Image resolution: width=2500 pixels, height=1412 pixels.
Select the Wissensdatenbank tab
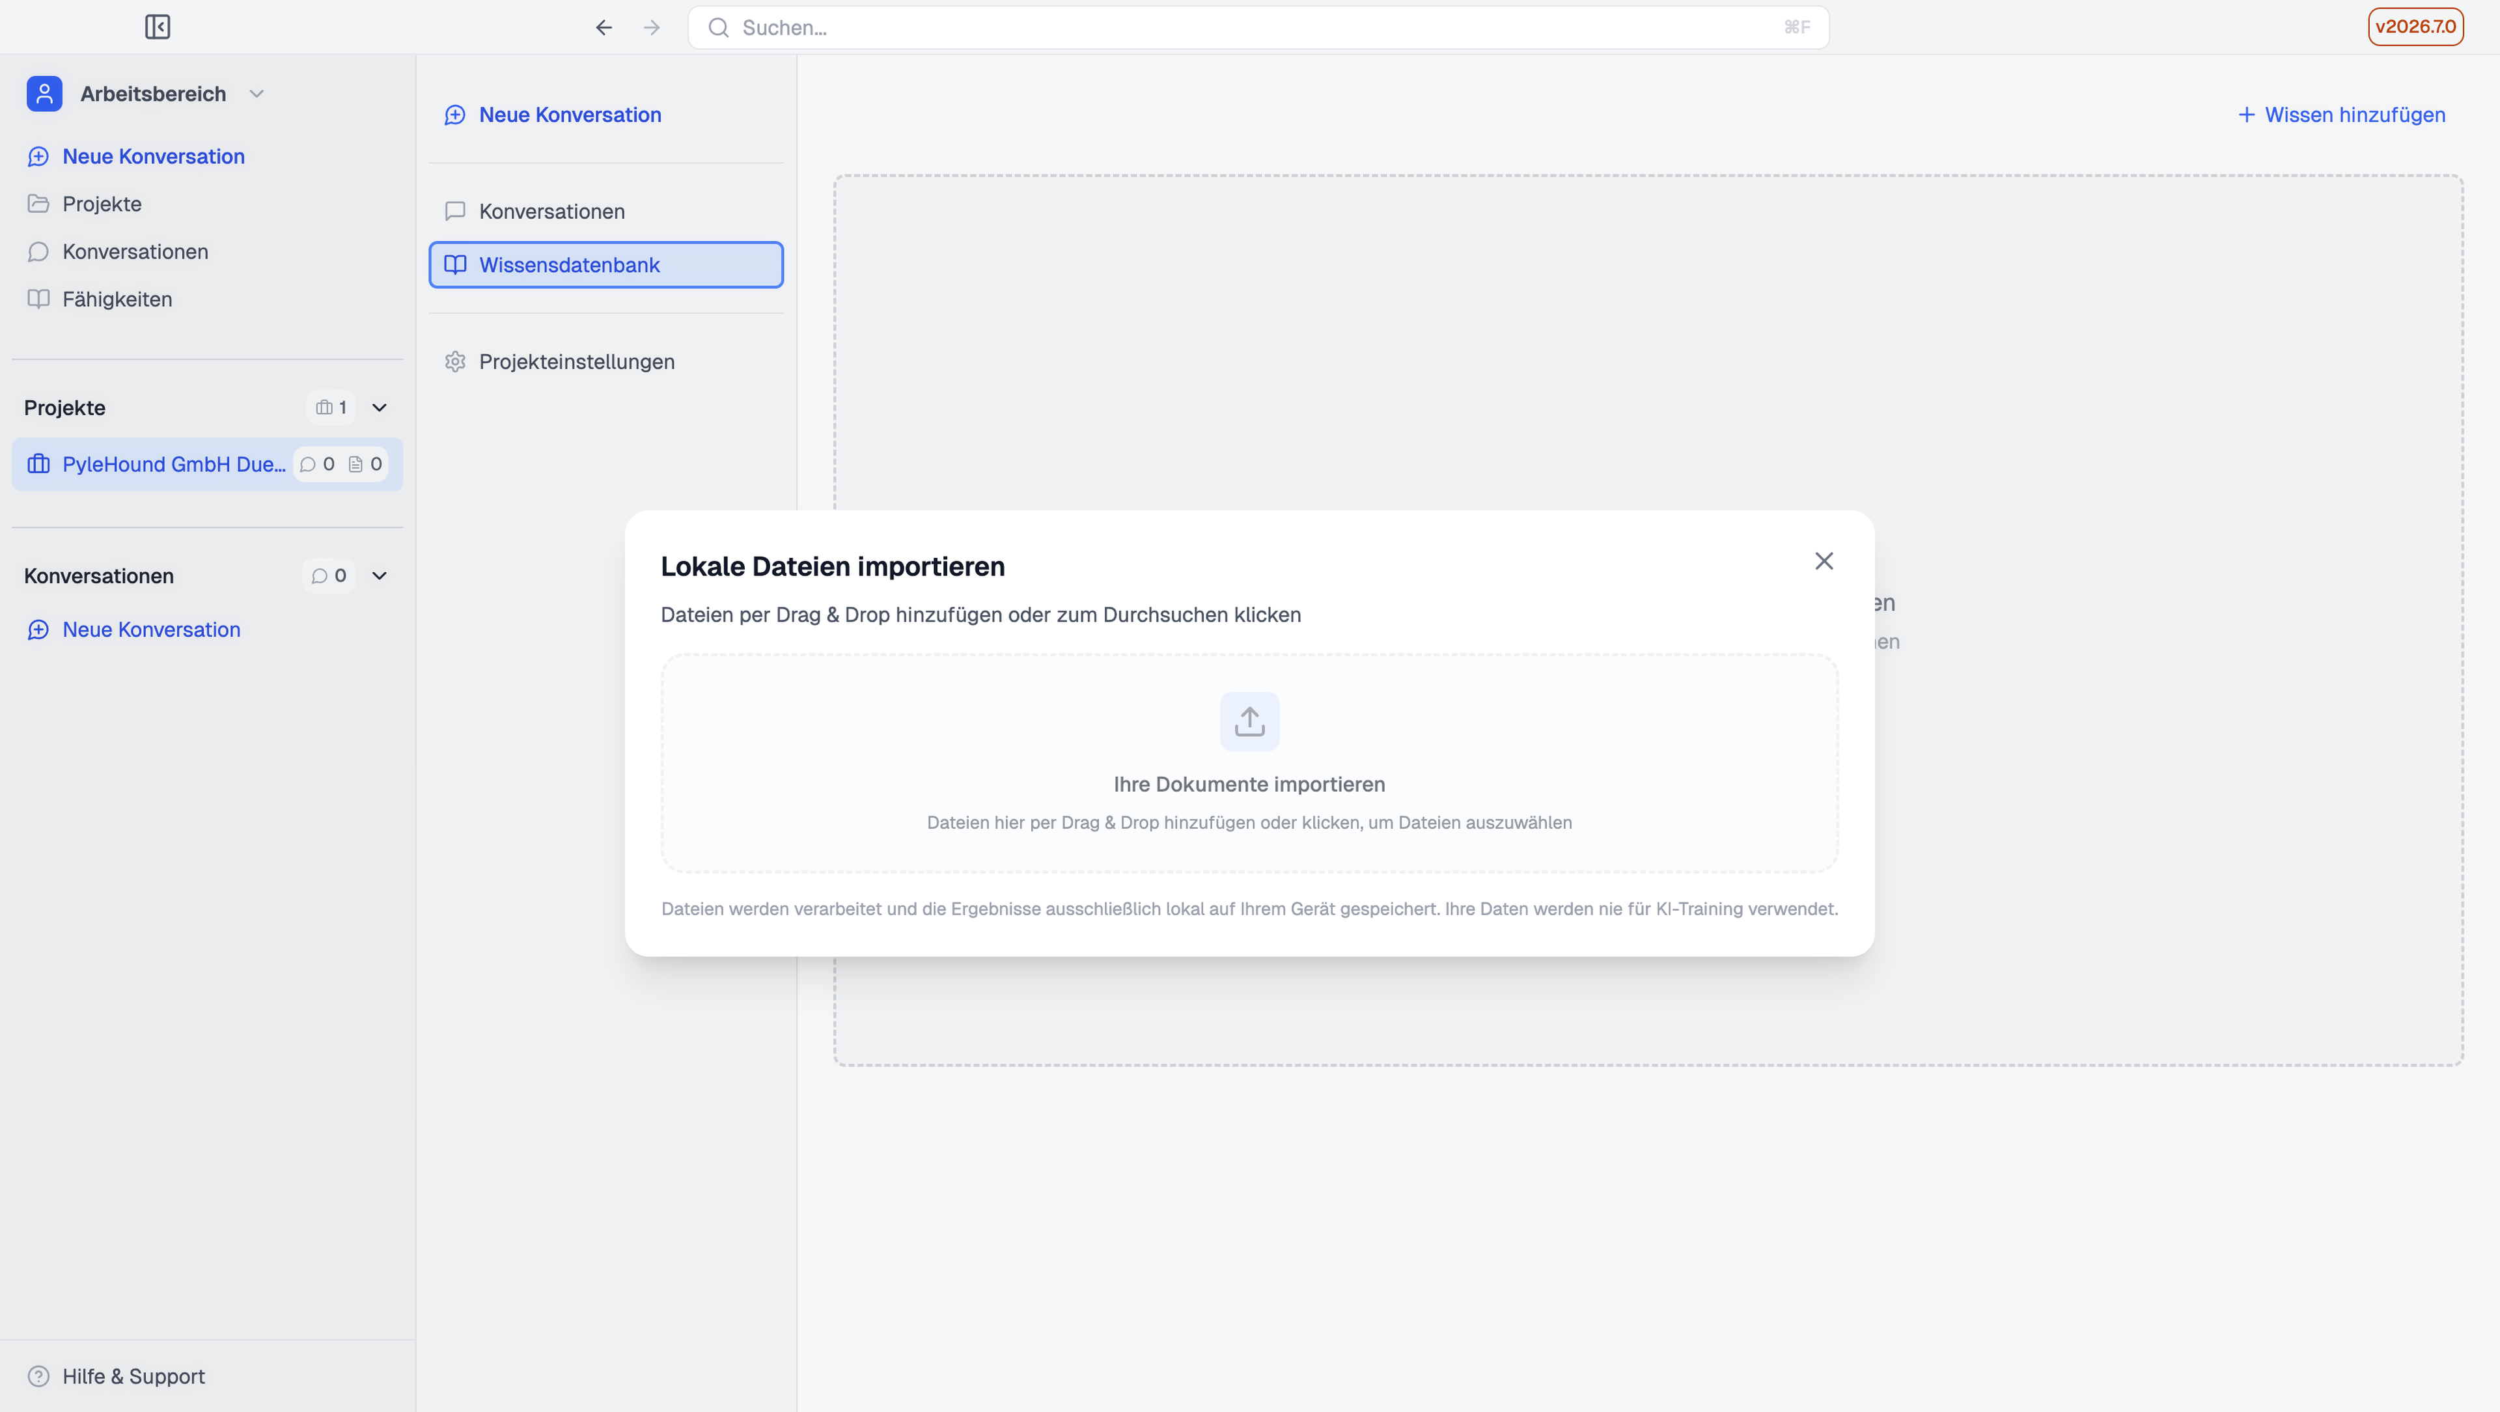click(x=607, y=265)
